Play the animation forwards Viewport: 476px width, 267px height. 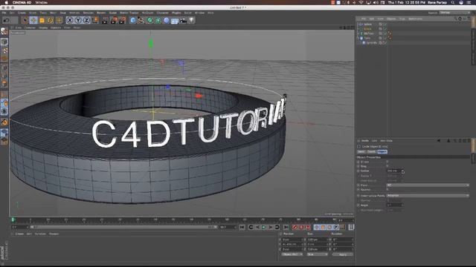tap(264, 227)
